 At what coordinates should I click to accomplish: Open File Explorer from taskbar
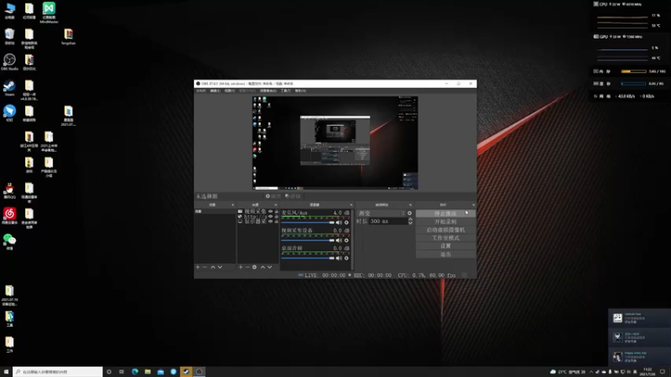(x=148, y=372)
